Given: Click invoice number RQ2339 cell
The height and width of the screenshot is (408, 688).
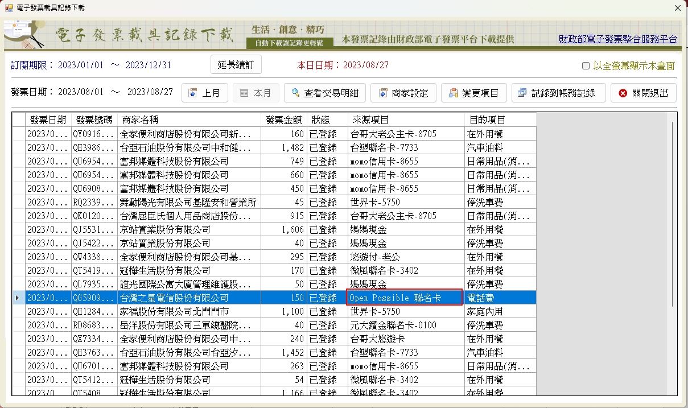Looking at the screenshot, I should tap(94, 202).
